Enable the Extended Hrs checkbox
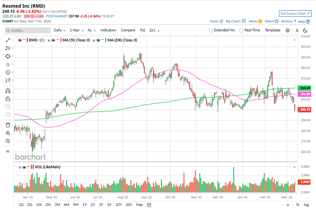Screen dimensions: 316x212 pos(211,30)
